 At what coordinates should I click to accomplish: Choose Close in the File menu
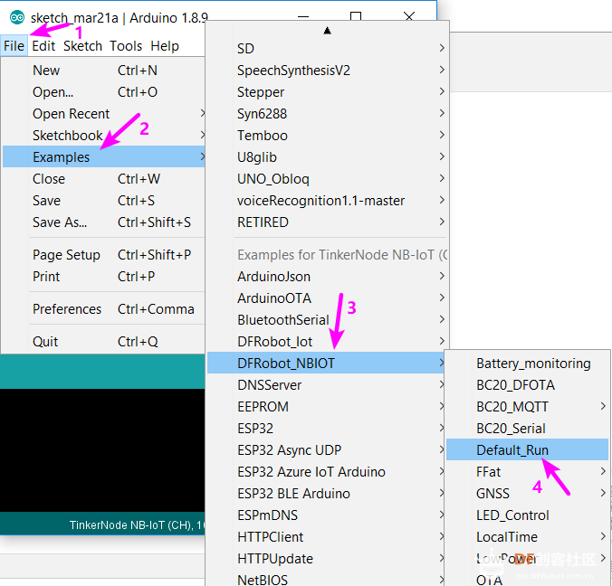(x=104, y=179)
